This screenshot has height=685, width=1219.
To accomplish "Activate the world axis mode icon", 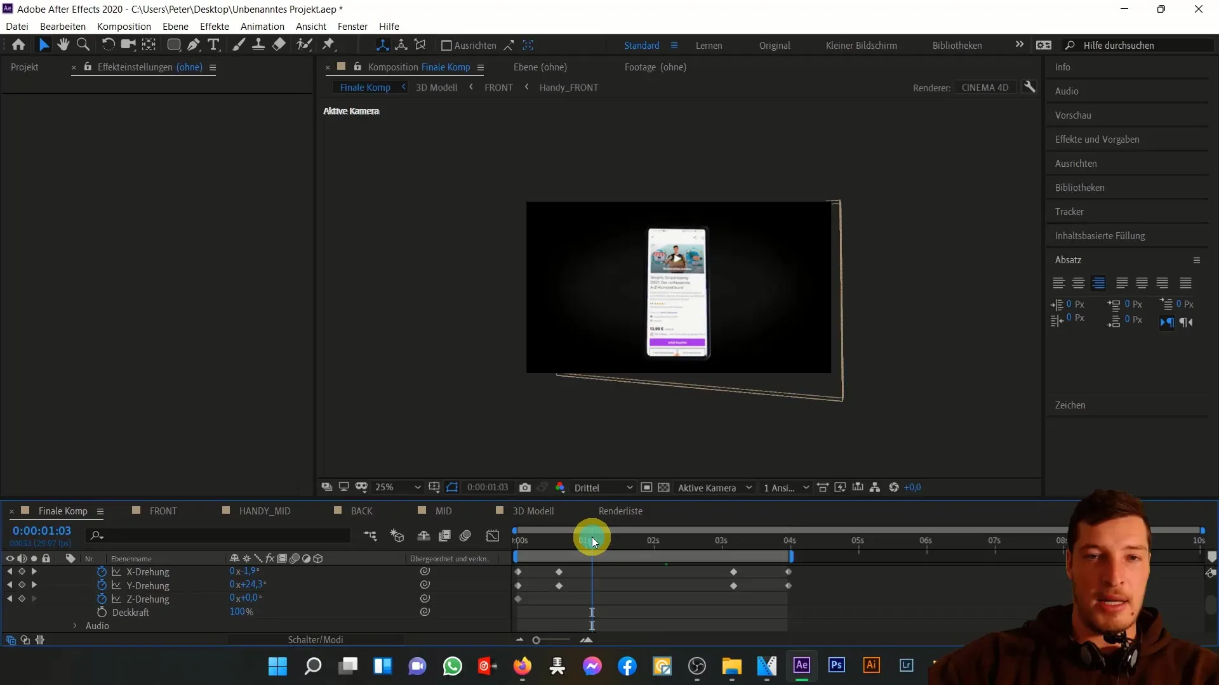I will 401,45.
